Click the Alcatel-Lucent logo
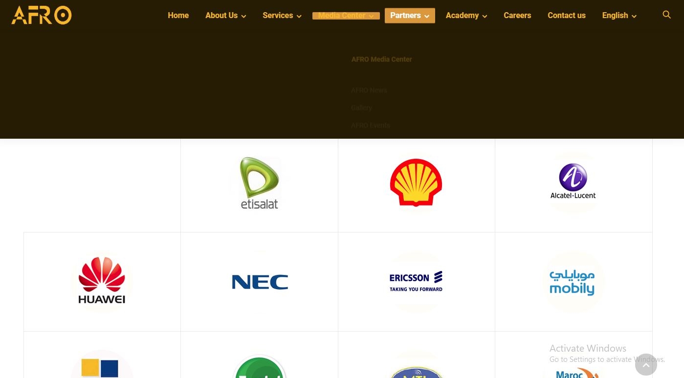 [573, 182]
